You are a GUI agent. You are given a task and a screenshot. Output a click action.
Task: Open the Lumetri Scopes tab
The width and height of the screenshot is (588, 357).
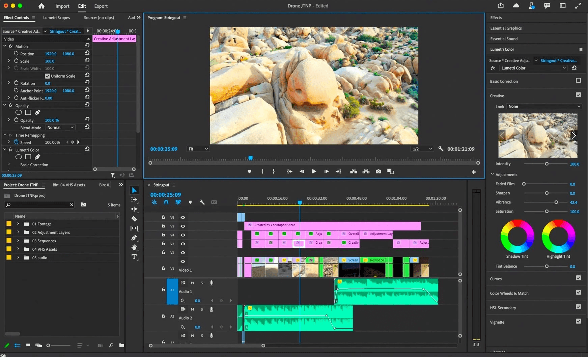click(x=56, y=18)
